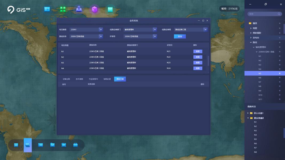Open the purple 3D cube icon
This screenshot has width=285, height=160.
(x=95, y=9)
